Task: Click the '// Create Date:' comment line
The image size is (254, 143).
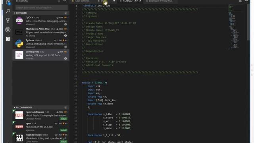Action: click(x=109, y=23)
